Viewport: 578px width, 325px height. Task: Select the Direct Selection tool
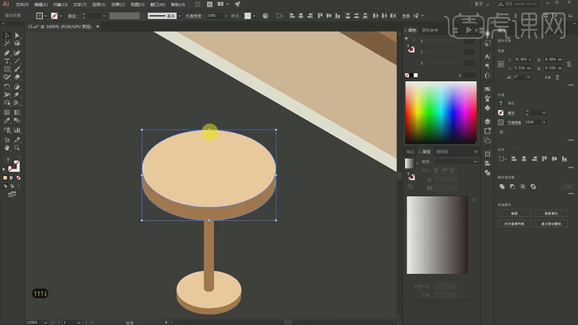coord(17,36)
